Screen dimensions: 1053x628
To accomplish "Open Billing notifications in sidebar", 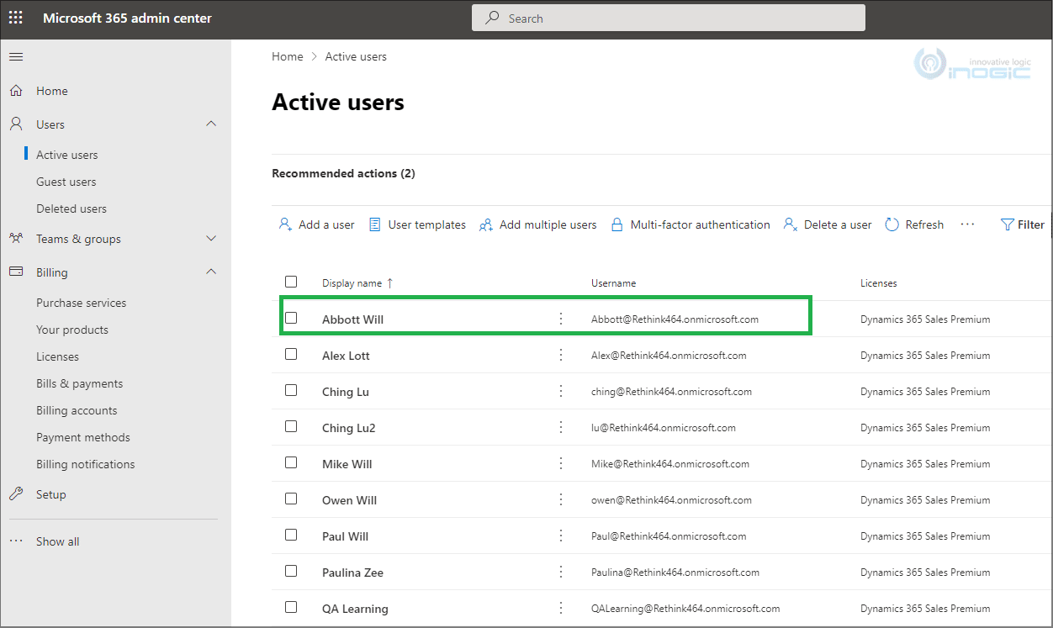I will point(86,464).
